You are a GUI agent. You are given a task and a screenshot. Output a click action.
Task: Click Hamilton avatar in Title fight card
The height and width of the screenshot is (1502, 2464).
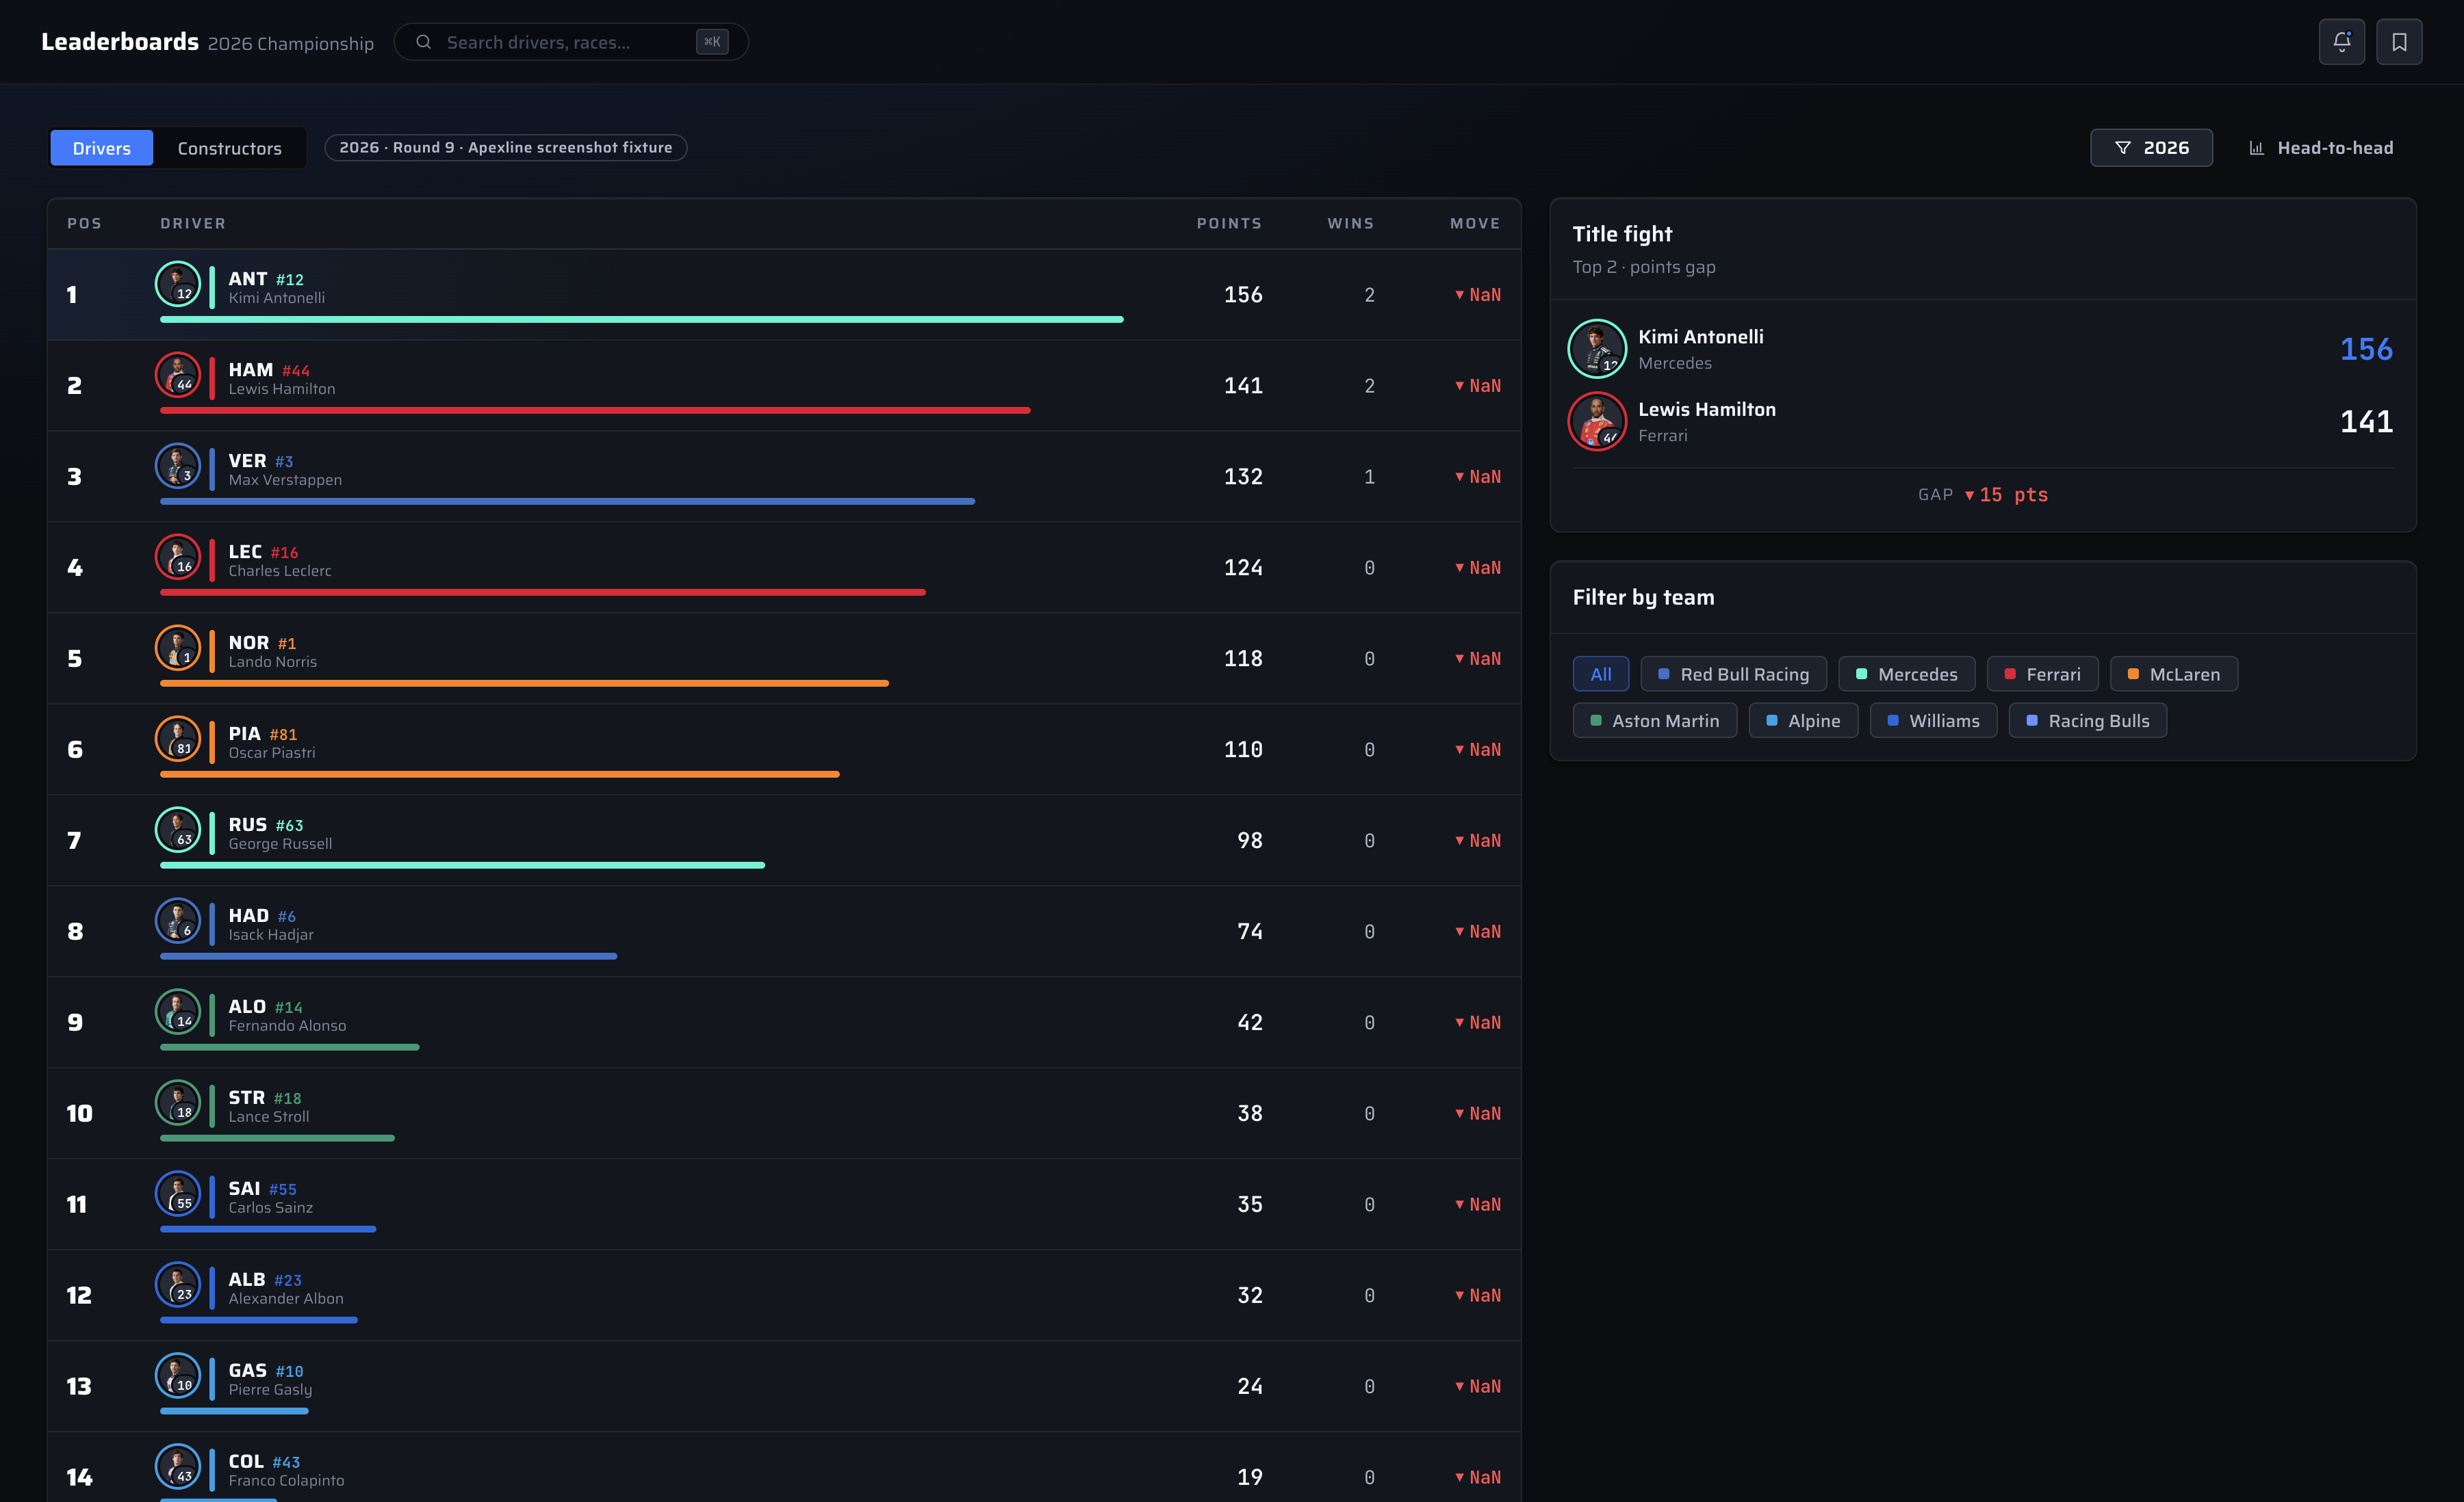click(x=1597, y=421)
